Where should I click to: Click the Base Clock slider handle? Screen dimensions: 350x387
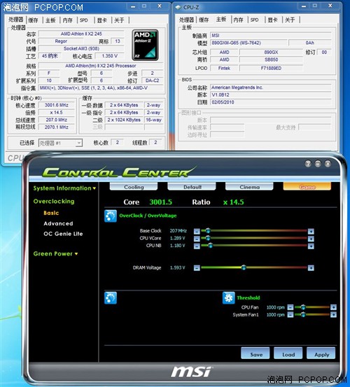coord(208,230)
